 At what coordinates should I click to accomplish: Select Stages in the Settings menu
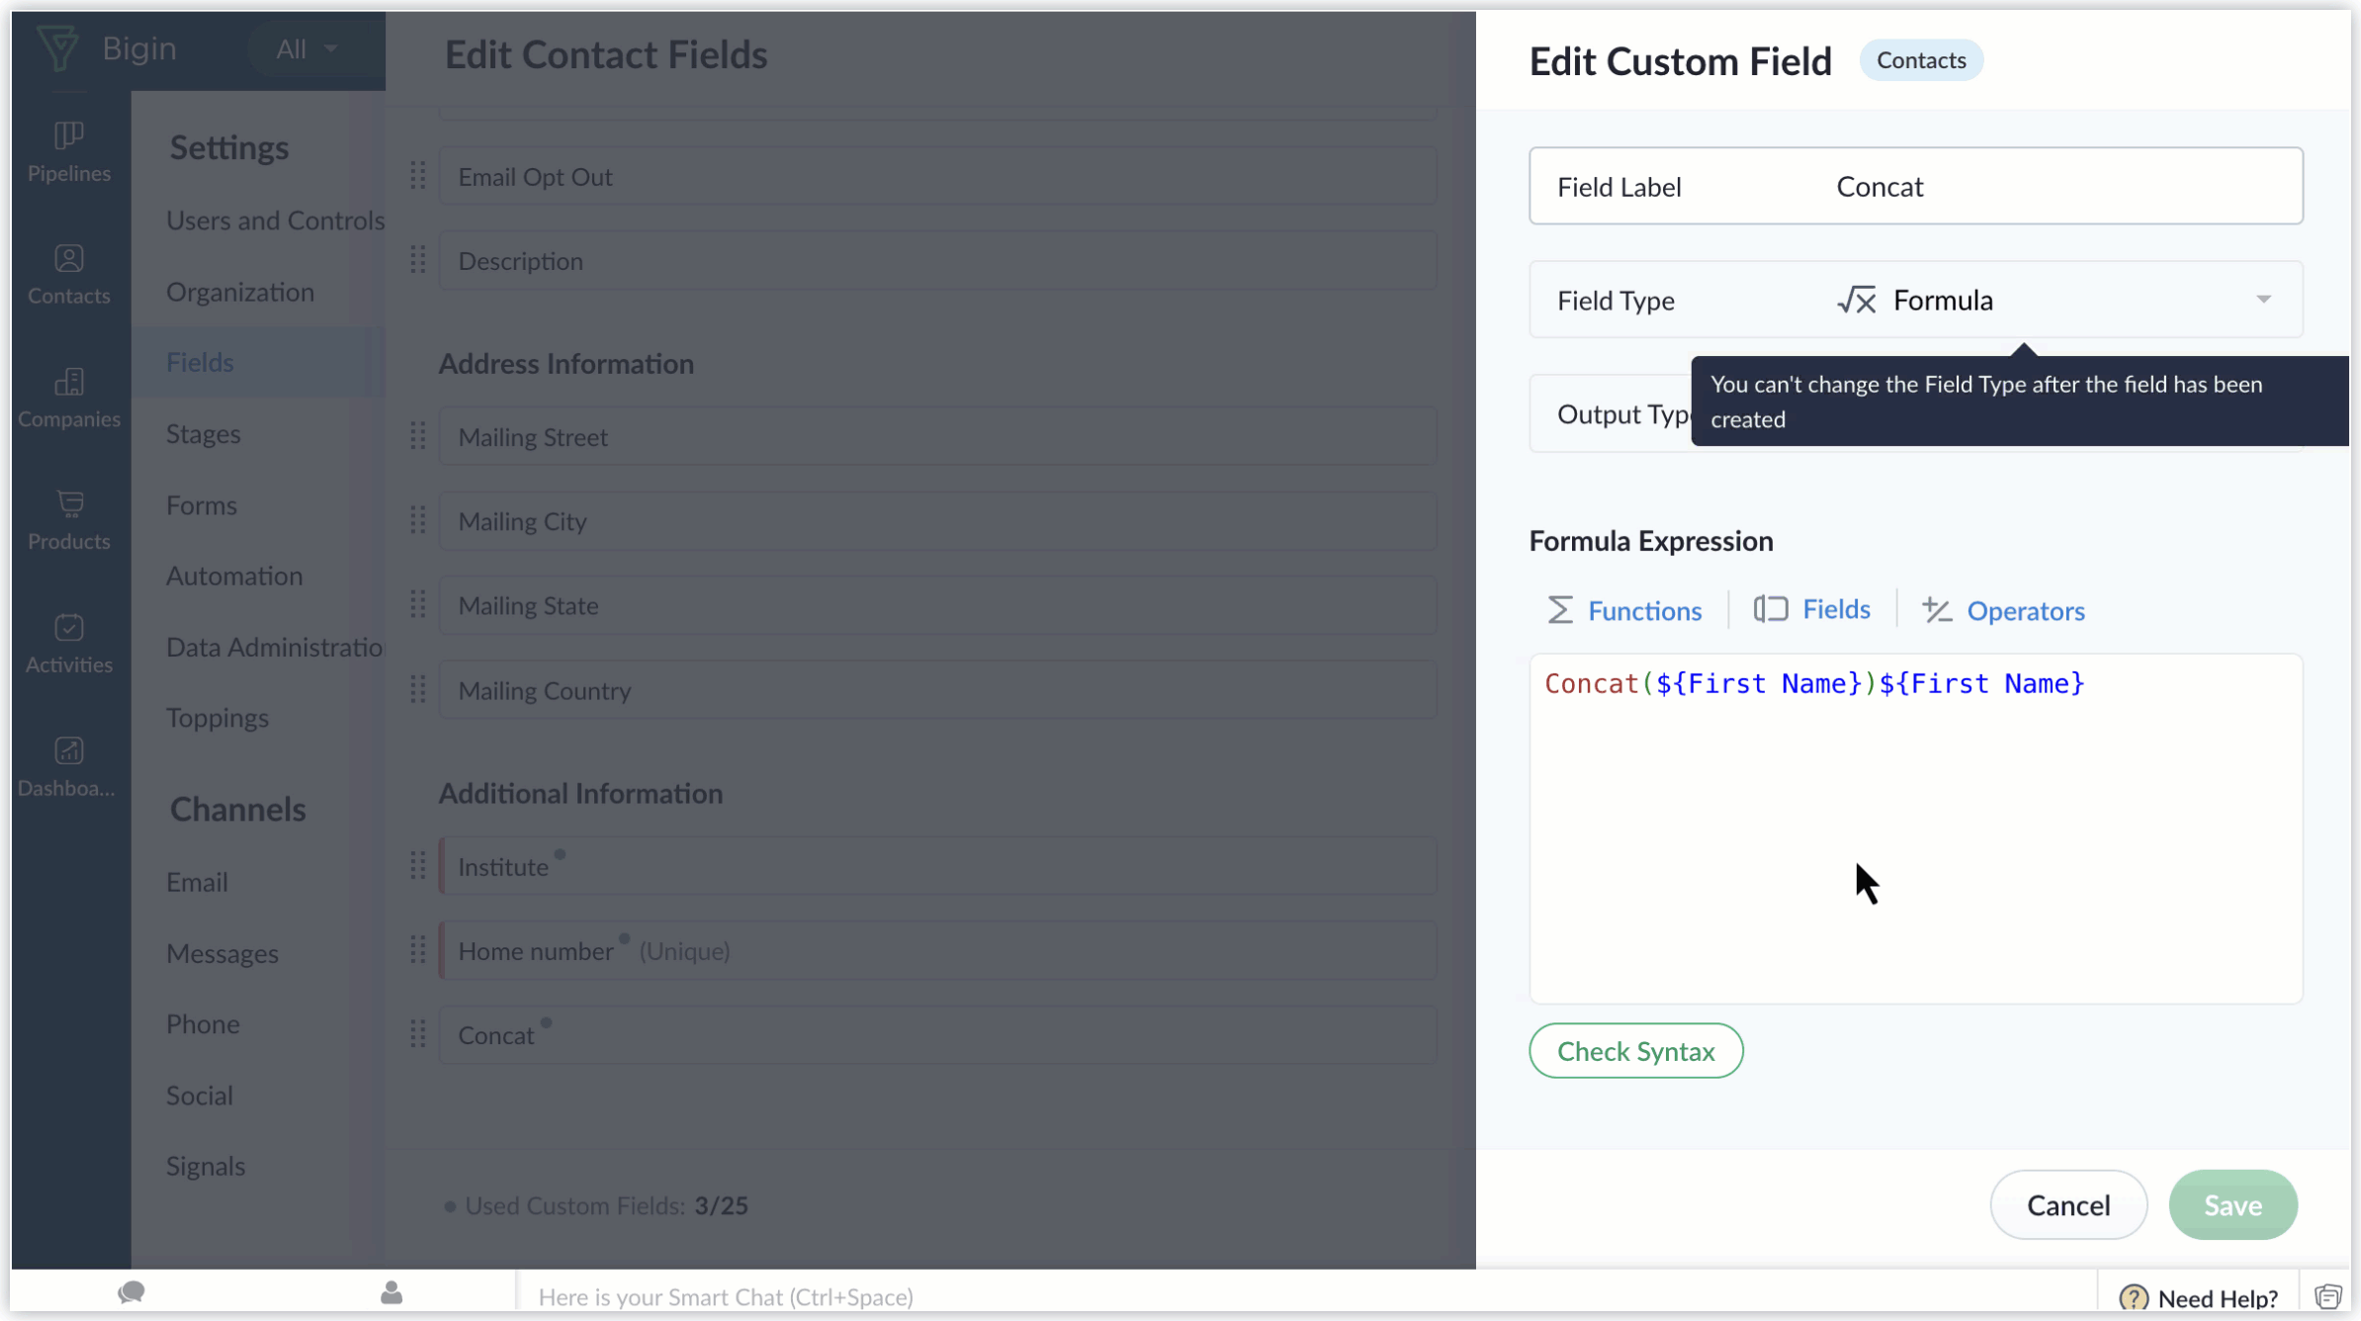click(204, 433)
